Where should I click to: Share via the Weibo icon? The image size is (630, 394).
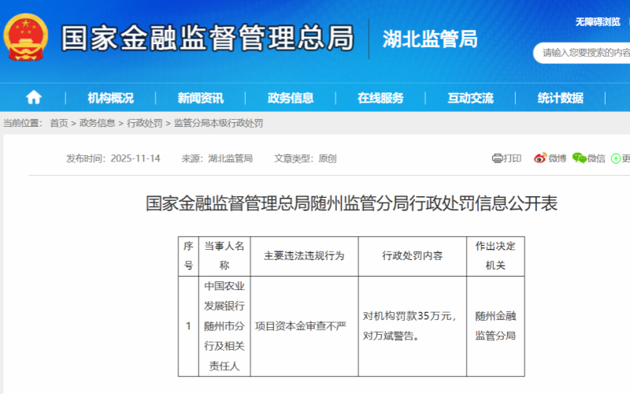click(x=540, y=158)
